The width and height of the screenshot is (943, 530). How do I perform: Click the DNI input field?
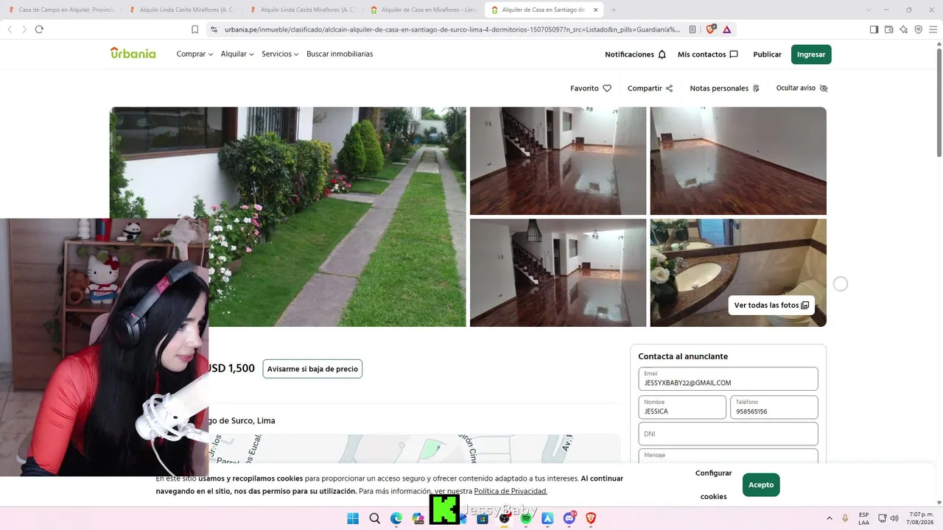point(728,434)
